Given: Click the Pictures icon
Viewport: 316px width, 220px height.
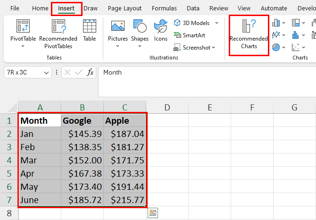Looking at the screenshot, I should click(118, 26).
